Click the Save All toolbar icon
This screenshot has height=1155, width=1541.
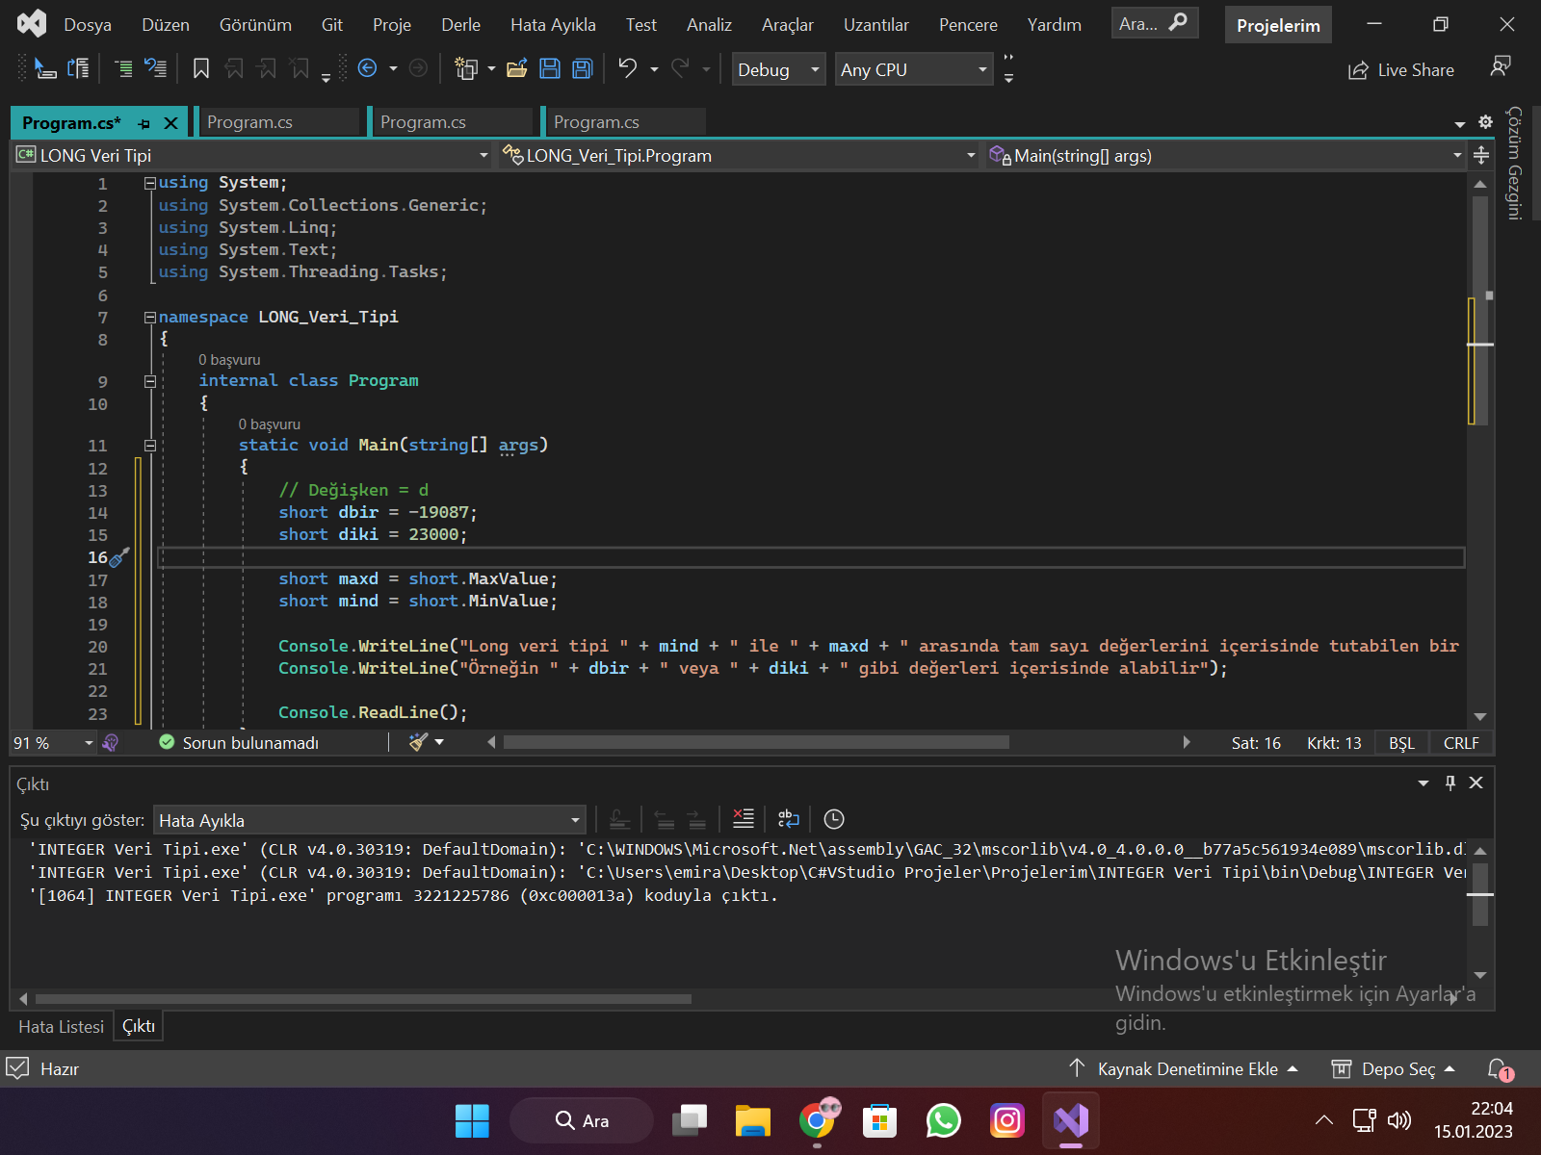(583, 68)
